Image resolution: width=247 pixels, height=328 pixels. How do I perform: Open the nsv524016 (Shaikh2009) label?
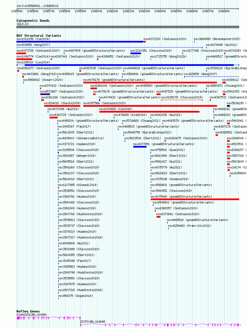click(62, 104)
